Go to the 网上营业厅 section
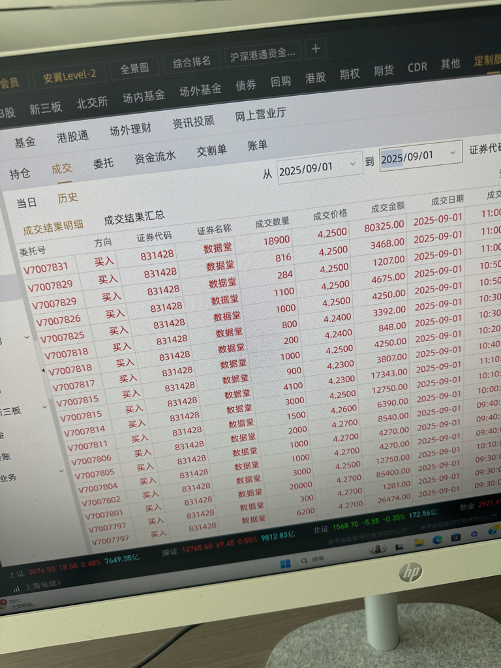This screenshot has height=668, width=501. [x=260, y=114]
